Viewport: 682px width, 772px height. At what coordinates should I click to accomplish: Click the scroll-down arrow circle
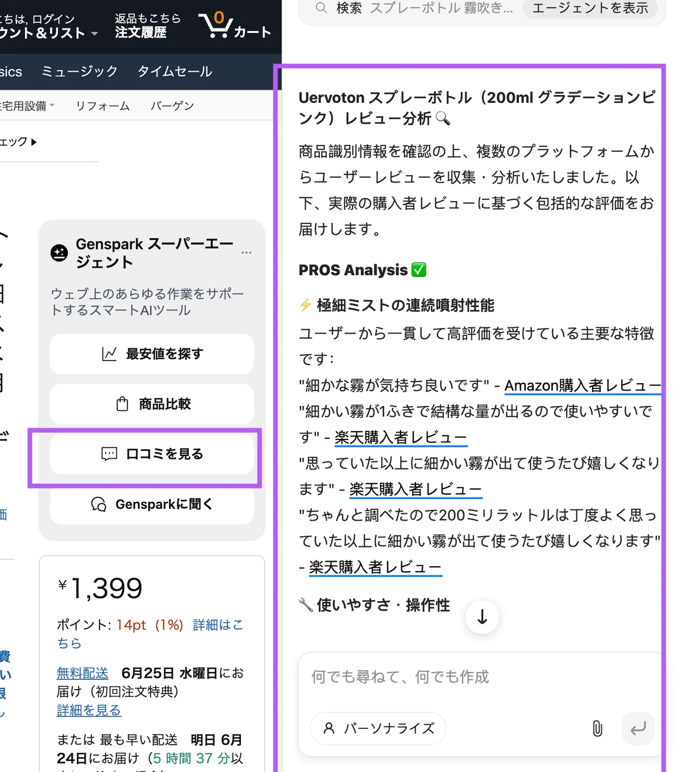[x=482, y=617]
